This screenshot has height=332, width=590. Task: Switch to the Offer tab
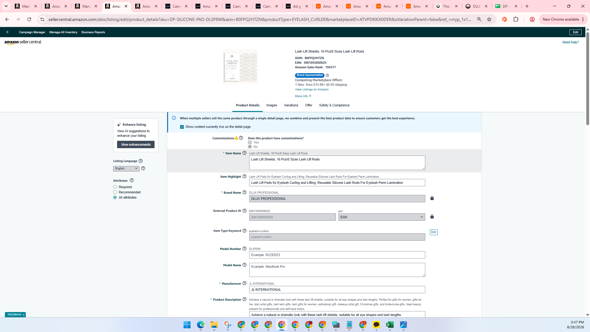(309, 105)
